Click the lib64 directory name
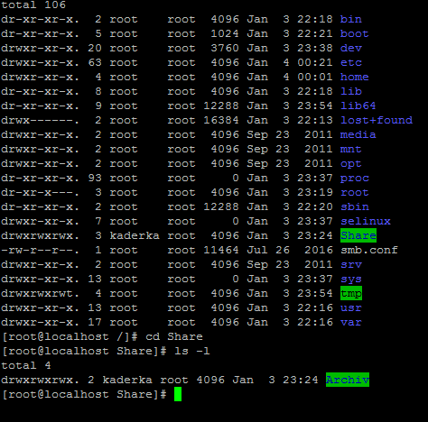 tap(358, 105)
